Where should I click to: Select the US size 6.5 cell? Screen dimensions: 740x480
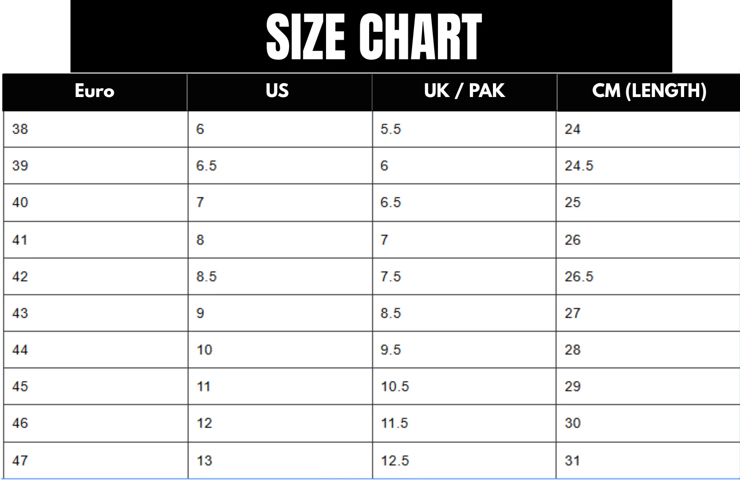coord(206,166)
